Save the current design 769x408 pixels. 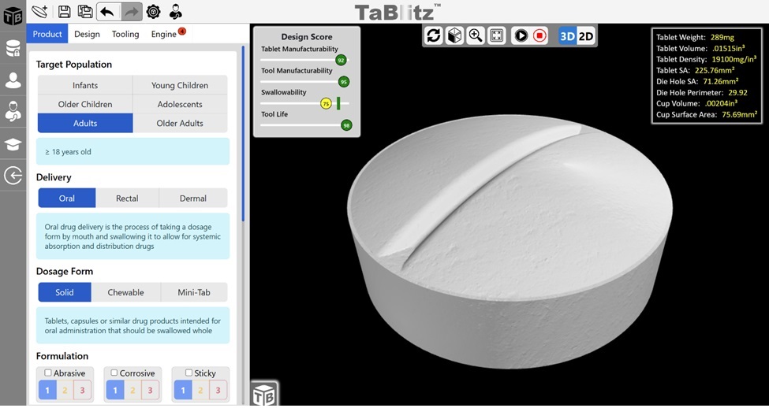tap(65, 12)
